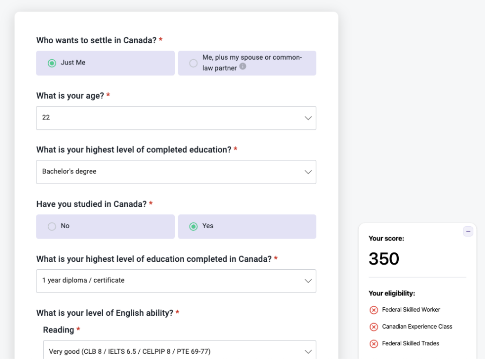Screen dimensions: 485x359
Task: Collapse the score panel with the minus icon
Action: [468, 231]
